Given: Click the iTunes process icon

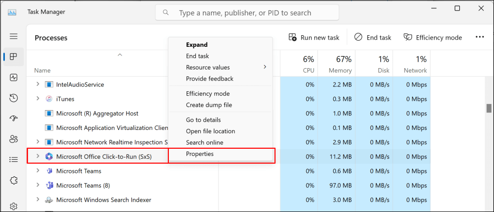Looking at the screenshot, I should [49, 99].
